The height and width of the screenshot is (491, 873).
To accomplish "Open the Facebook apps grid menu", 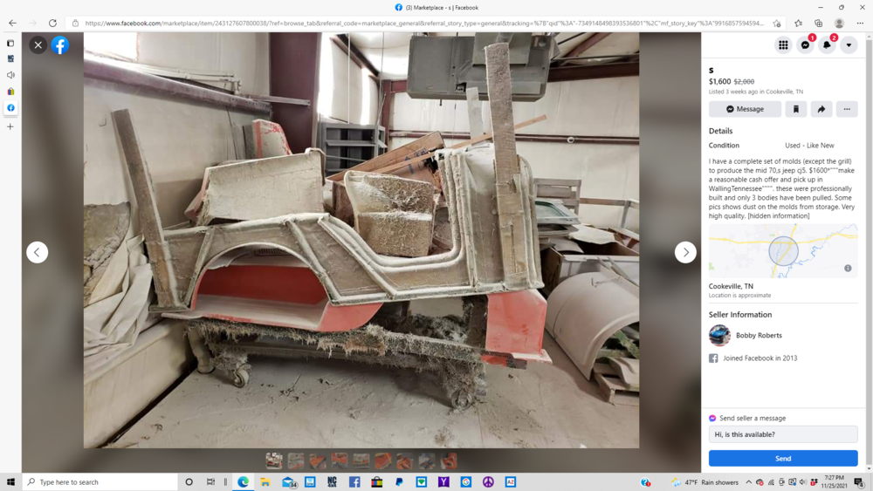I will 783,45.
